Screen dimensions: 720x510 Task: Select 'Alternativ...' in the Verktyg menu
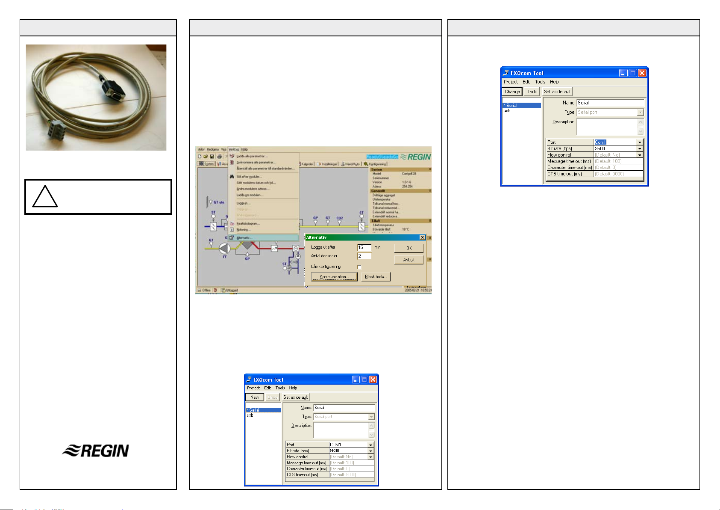click(x=264, y=237)
